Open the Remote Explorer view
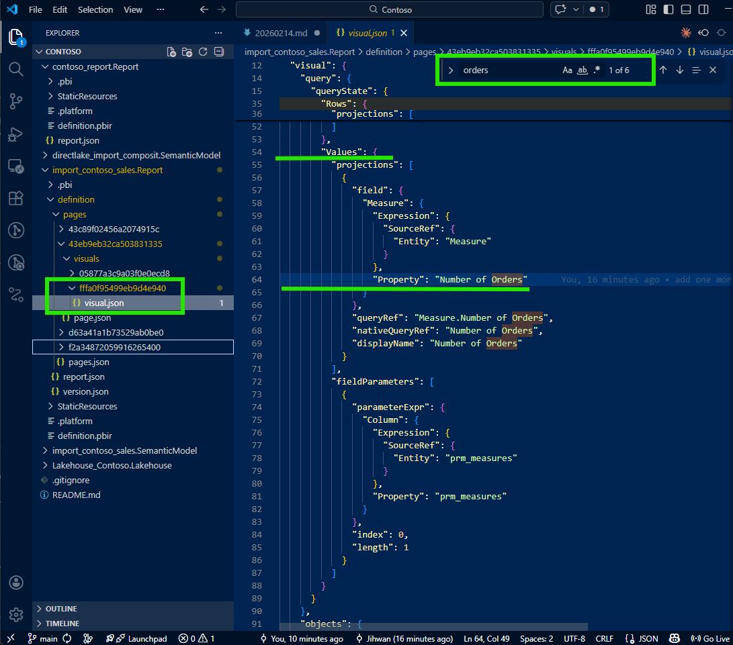The width and height of the screenshot is (733, 645). [16, 166]
